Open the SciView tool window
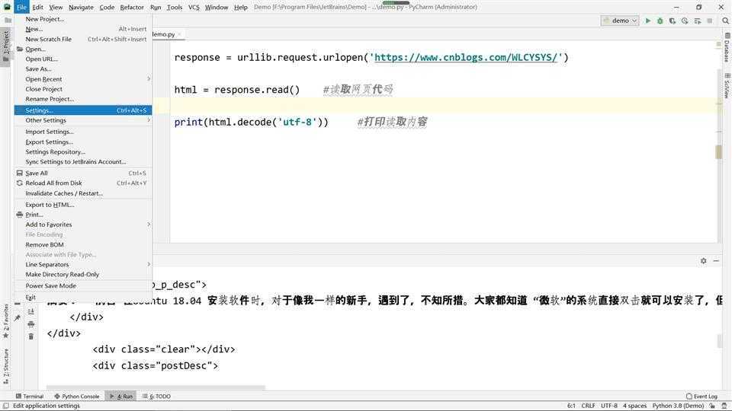This screenshot has height=411, width=732. [727, 86]
